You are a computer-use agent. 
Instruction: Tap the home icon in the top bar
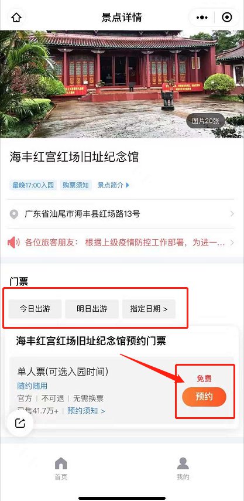(16, 18)
